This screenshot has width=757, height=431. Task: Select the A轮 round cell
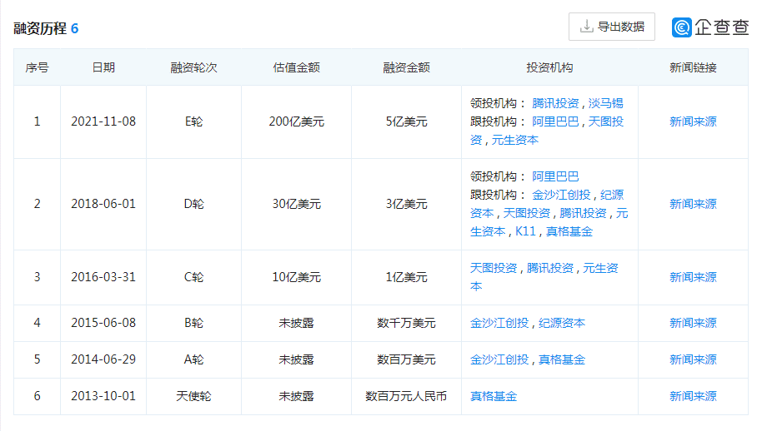(x=193, y=359)
